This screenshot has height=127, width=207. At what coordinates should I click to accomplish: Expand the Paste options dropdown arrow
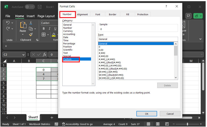[23, 35]
